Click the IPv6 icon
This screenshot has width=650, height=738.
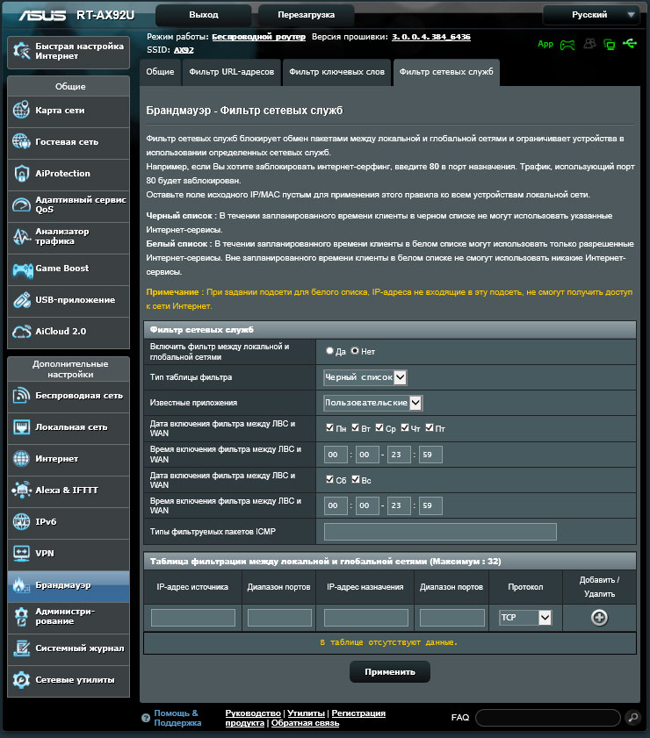[21, 521]
